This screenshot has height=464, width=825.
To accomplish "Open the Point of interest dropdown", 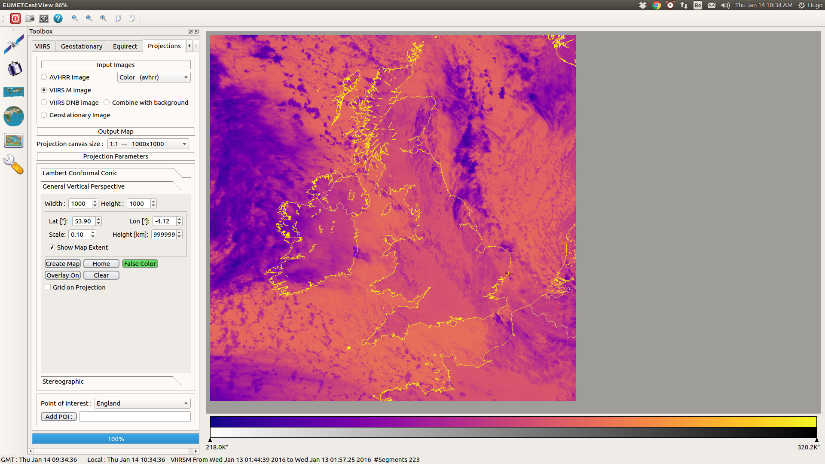I will pyautogui.click(x=142, y=403).
